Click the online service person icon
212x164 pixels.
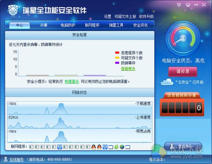click(6, 159)
